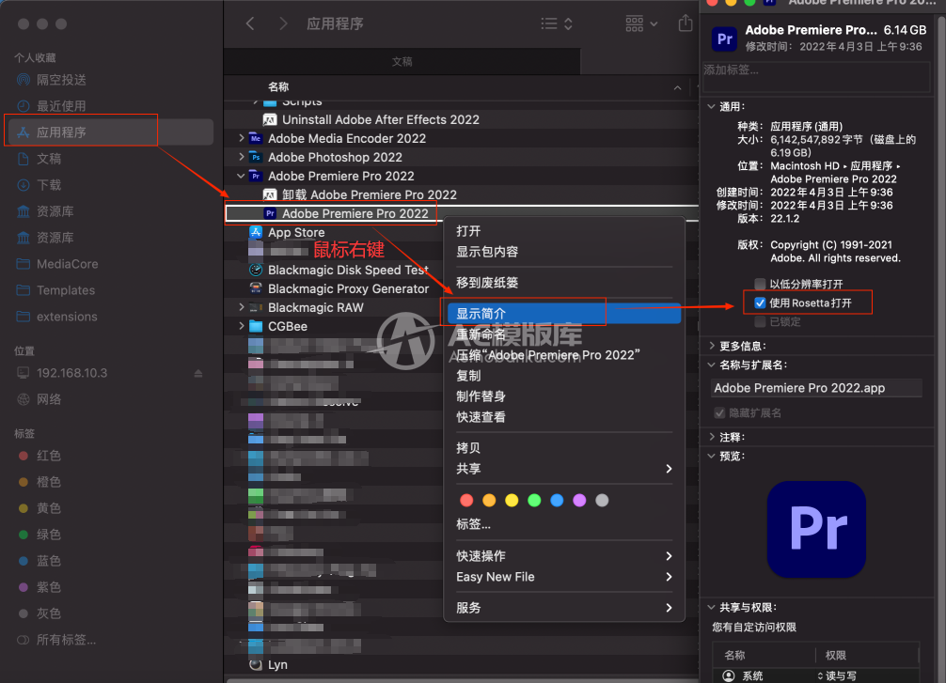The image size is (946, 683).
Task: Click the CGBee folder icon
Action: click(256, 326)
